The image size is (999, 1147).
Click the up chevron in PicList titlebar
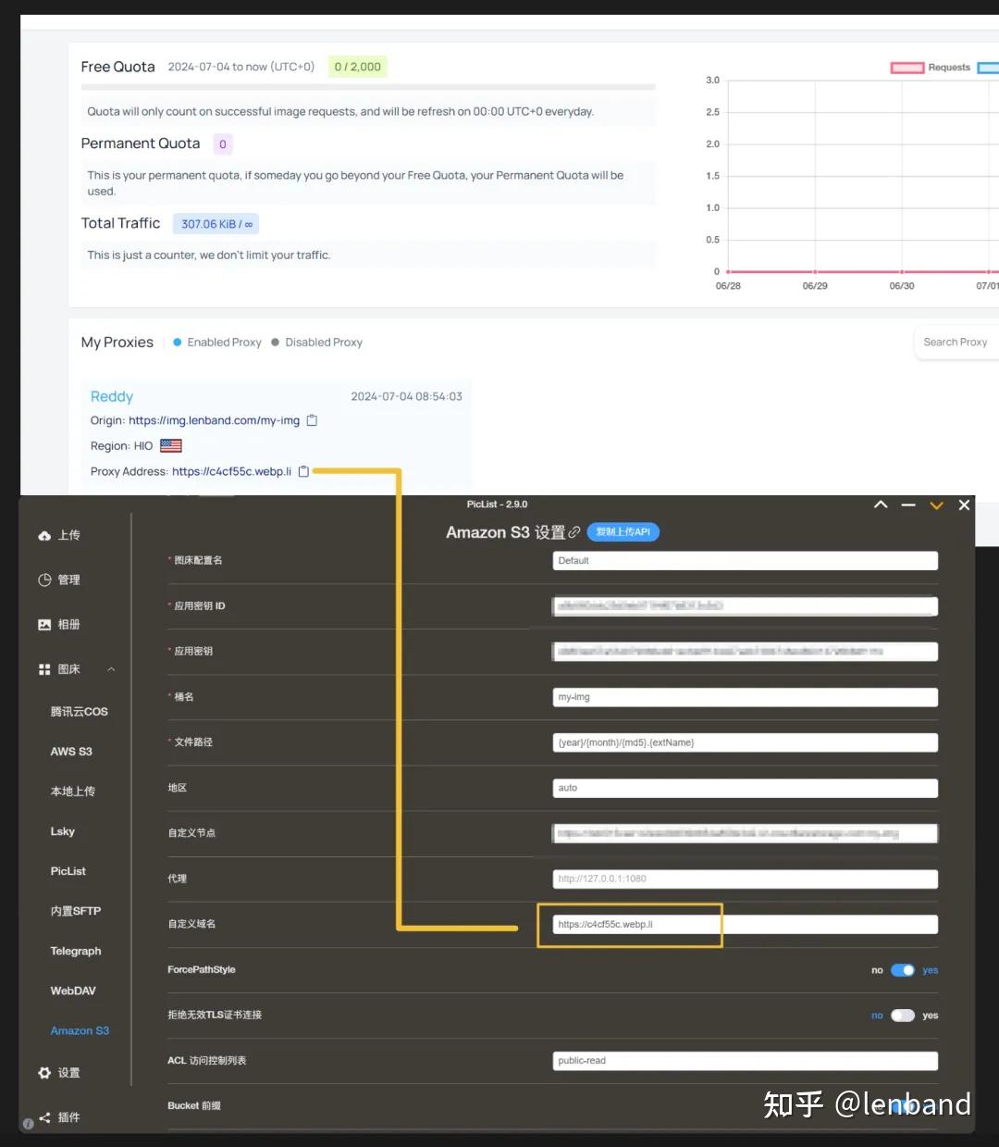point(880,505)
